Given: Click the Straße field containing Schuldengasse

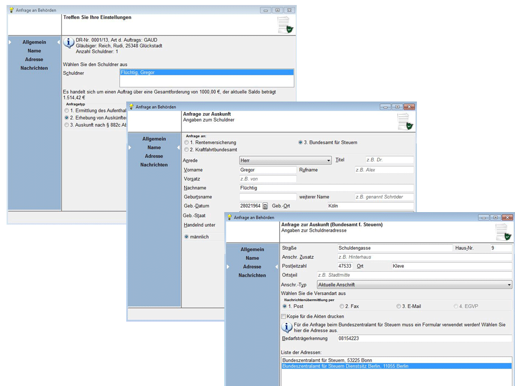Looking at the screenshot, I should 395,248.
